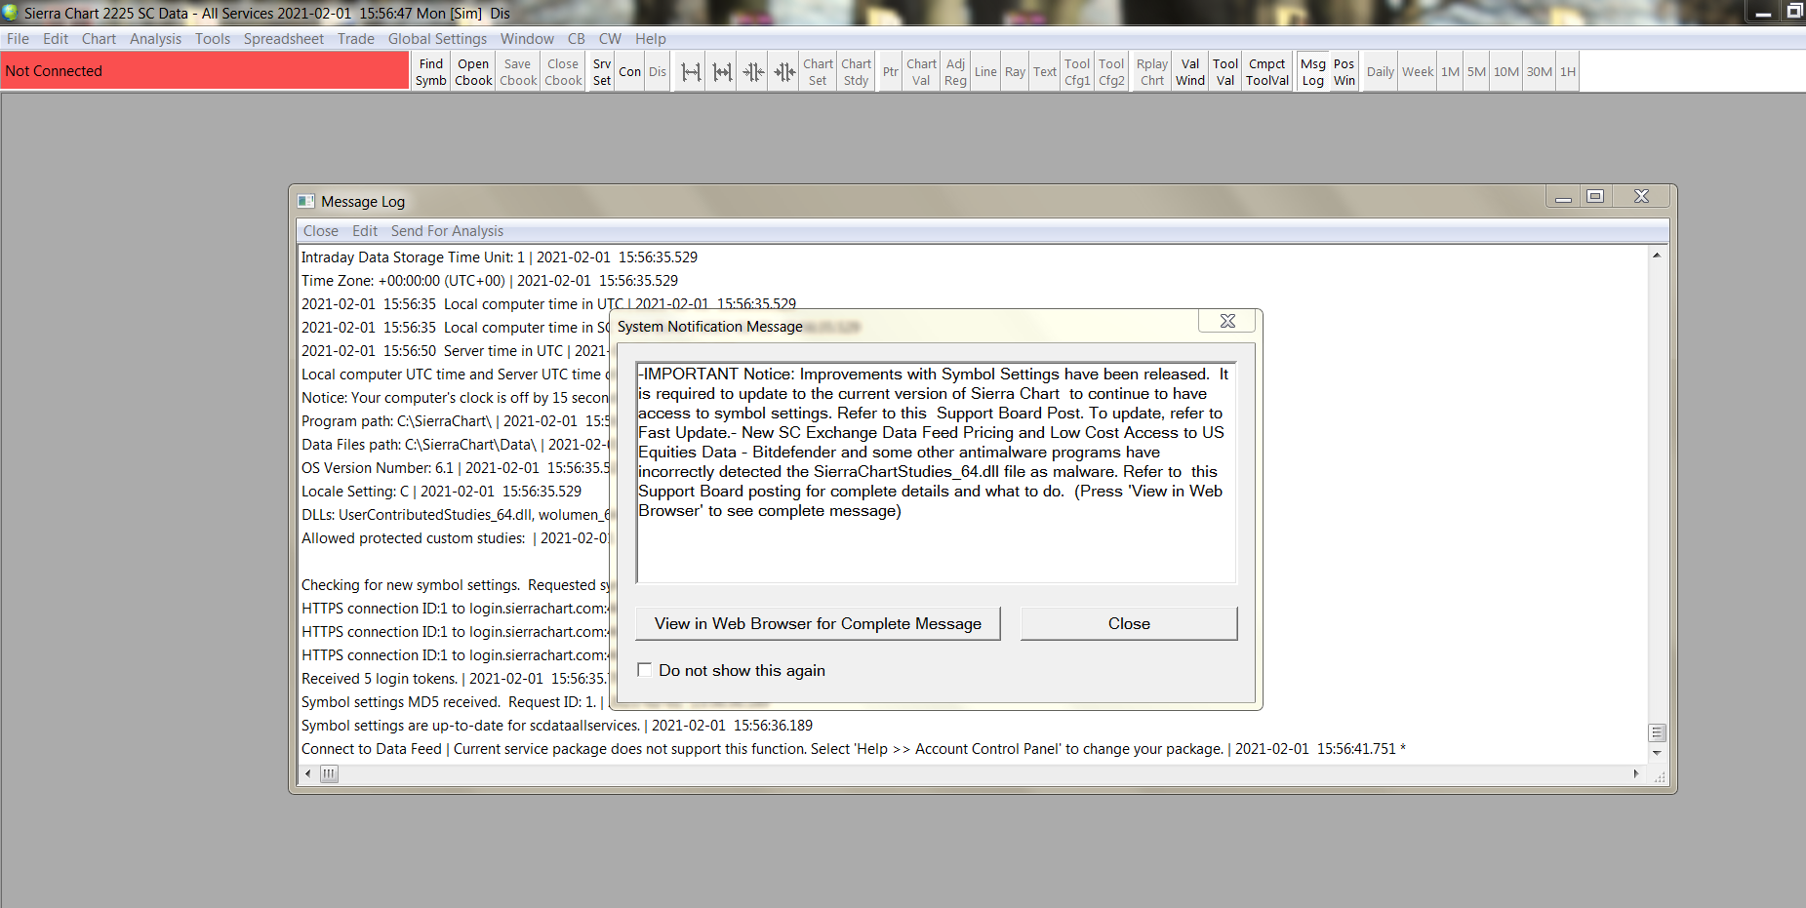The width and height of the screenshot is (1806, 908).
Task: Select the Adj Reg tool
Action: coord(955,72)
